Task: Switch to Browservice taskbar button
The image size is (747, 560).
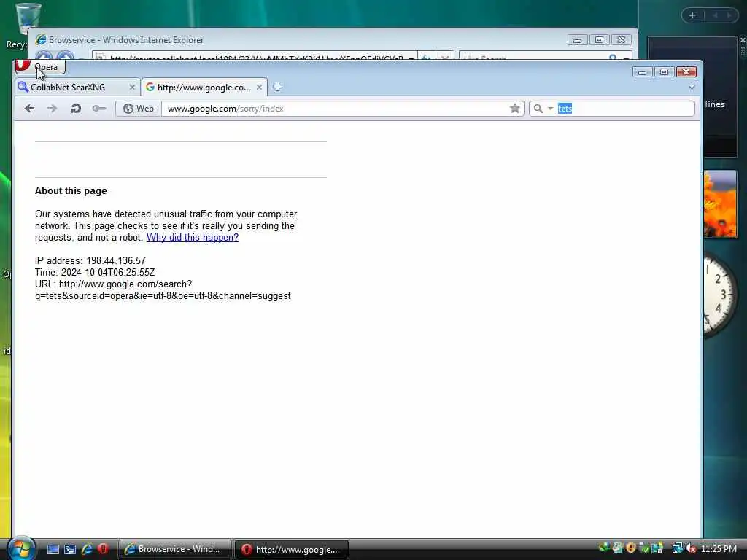Action: click(x=174, y=549)
